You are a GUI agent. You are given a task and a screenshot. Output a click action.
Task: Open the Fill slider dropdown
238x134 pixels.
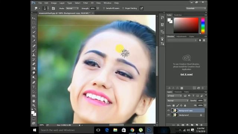[x=205, y=105]
